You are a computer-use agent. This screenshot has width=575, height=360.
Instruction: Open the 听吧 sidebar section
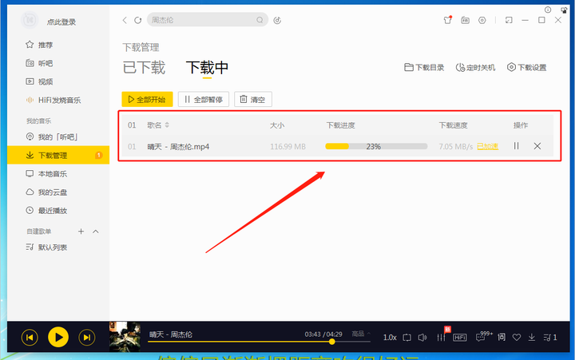39,63
